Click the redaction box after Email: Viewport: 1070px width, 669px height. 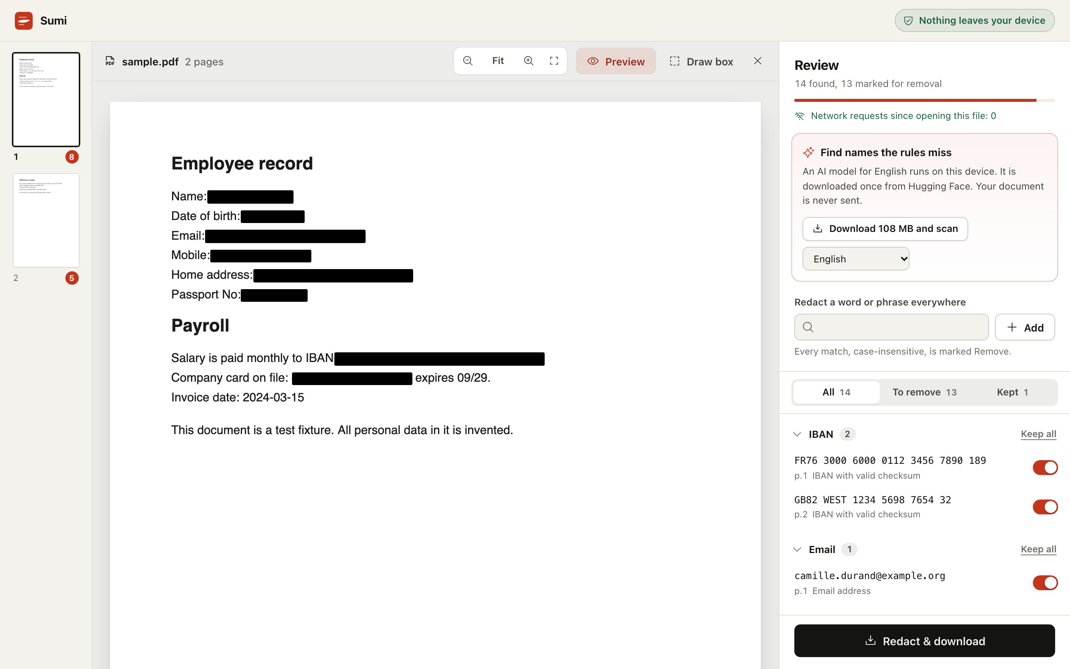(x=285, y=236)
